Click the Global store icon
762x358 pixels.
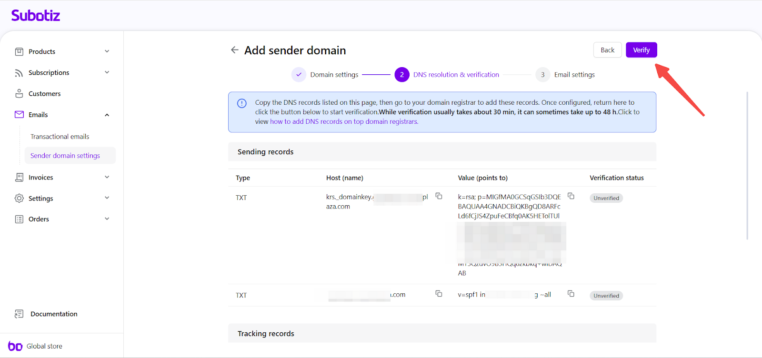(15, 346)
